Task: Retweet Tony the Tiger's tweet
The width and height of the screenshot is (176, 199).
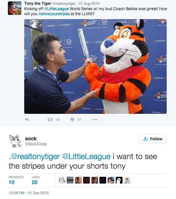Action: (x=50, y=119)
